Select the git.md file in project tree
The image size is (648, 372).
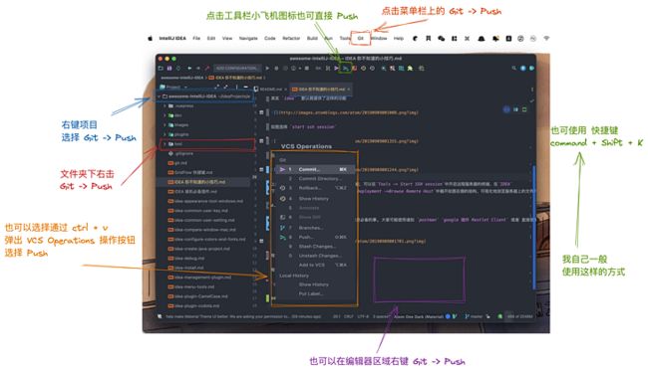click(177, 163)
